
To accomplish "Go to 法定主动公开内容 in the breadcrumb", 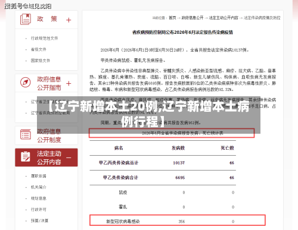I will click(x=223, y=18).
